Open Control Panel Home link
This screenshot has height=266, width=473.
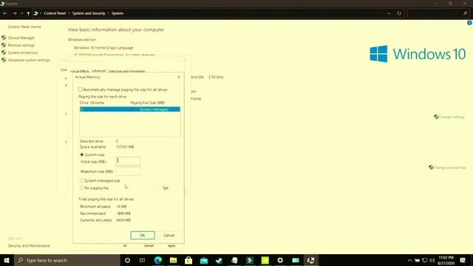click(x=24, y=27)
